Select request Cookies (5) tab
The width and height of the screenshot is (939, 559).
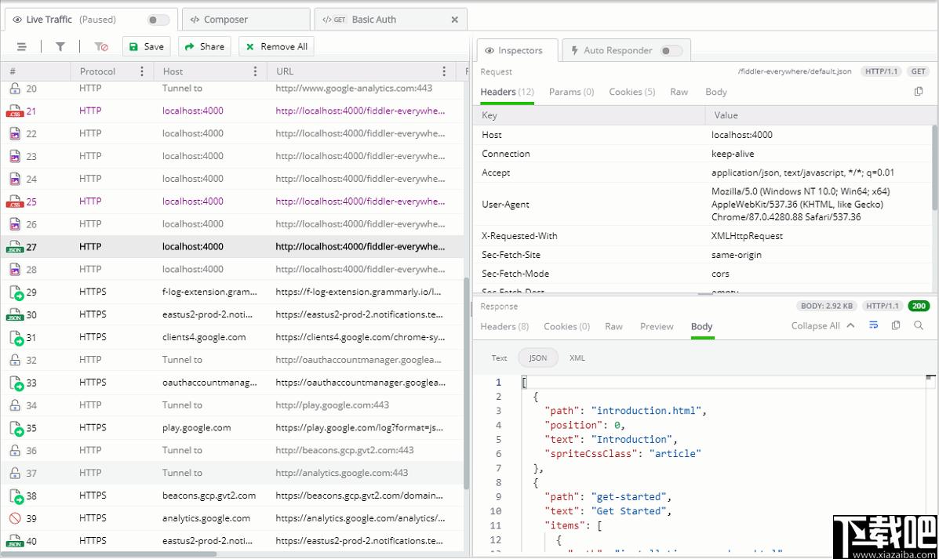[x=631, y=92]
